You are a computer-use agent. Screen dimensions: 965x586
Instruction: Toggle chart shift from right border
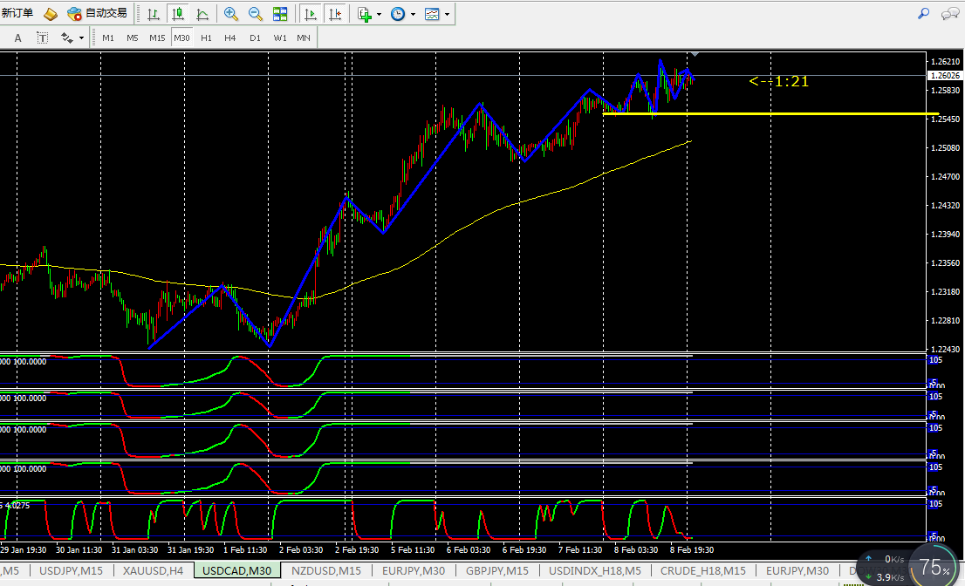click(x=335, y=14)
